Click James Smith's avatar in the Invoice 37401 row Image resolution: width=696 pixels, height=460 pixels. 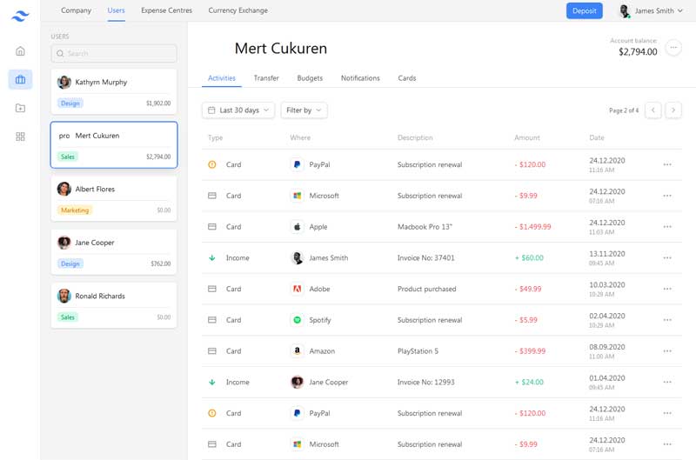tap(297, 257)
